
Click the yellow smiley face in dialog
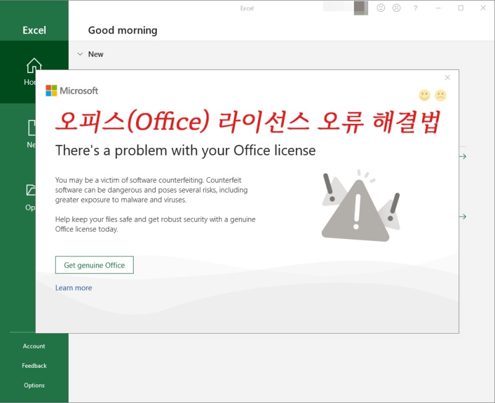pos(424,95)
